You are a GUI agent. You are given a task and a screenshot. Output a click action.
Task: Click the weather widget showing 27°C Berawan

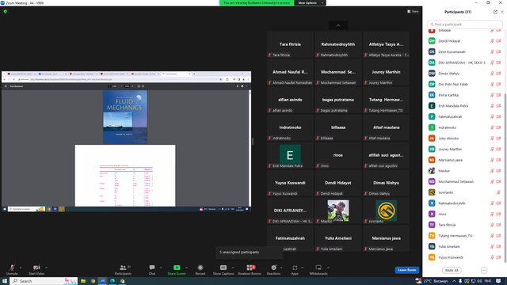[x=432, y=281]
